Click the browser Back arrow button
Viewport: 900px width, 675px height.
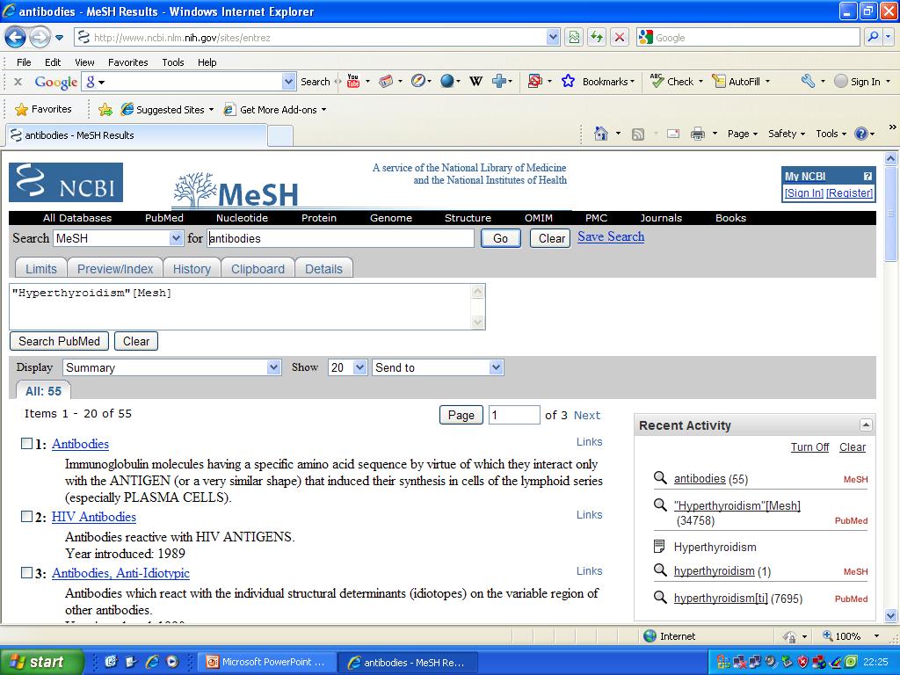[16, 38]
